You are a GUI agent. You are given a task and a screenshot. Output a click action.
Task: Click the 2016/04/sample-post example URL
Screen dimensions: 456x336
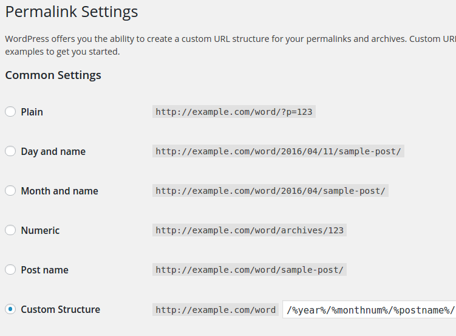(x=270, y=191)
